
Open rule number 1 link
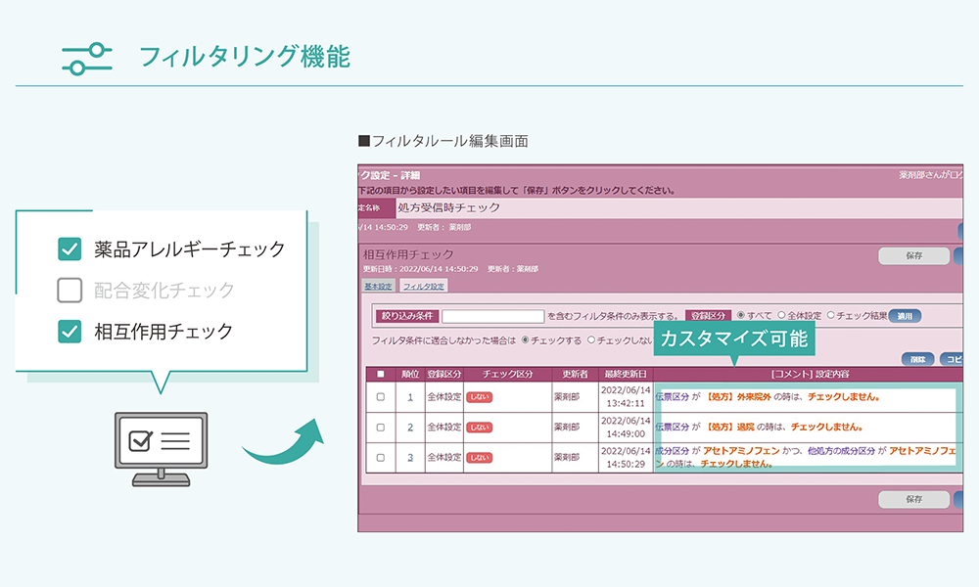tap(410, 397)
